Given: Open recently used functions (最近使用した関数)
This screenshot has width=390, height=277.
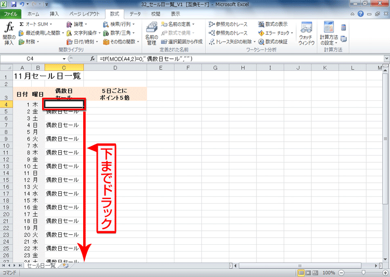Looking at the screenshot, I should 41,33.
